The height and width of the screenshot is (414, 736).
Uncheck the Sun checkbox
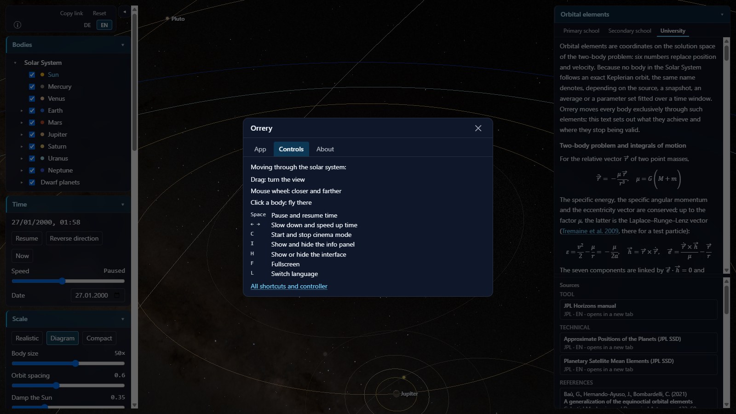click(32, 75)
